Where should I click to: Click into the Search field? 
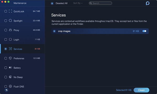click(100, 3)
